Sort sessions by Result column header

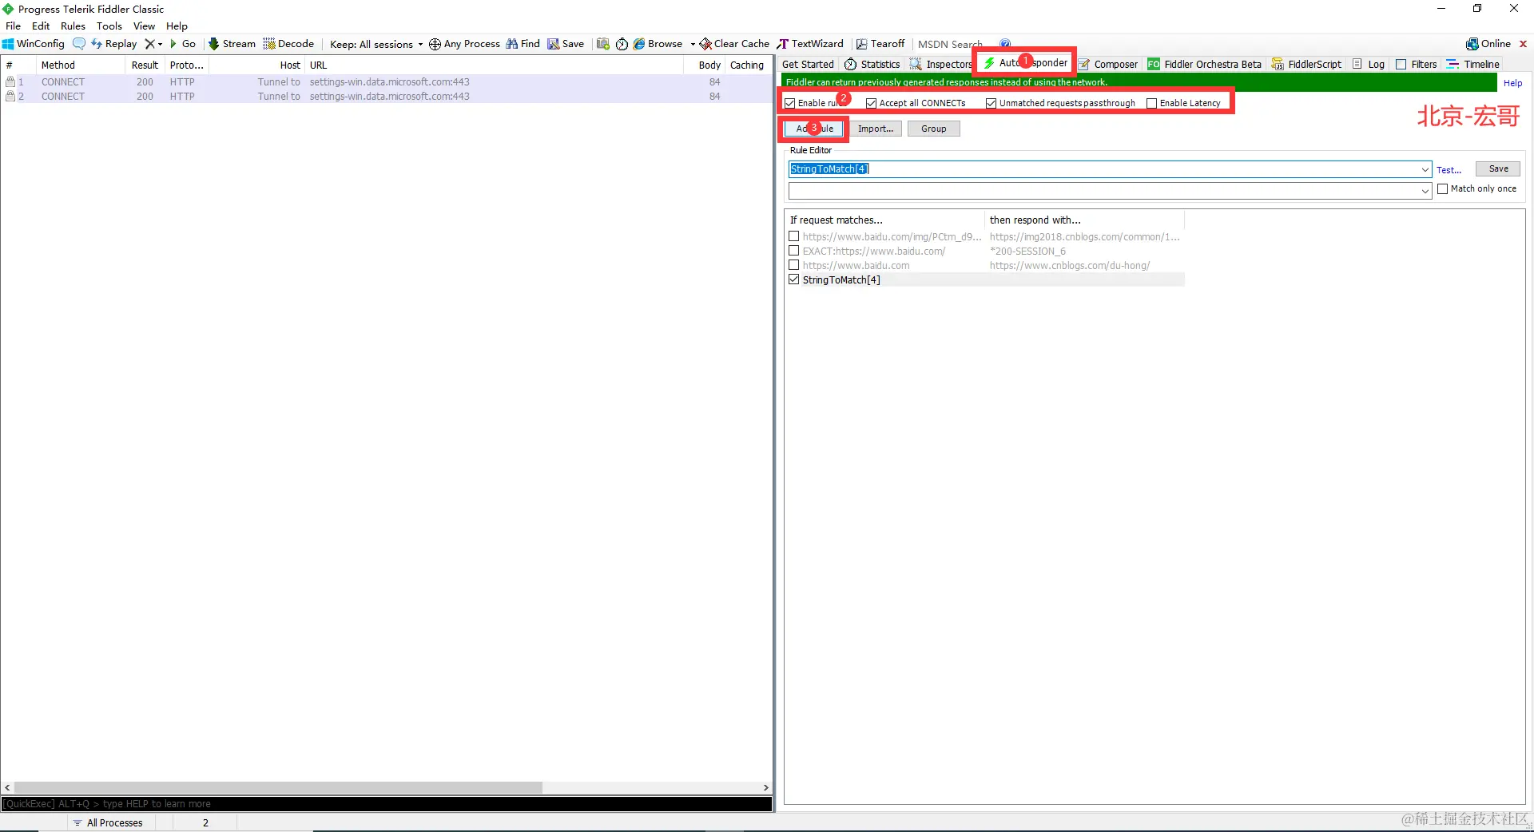(x=145, y=65)
